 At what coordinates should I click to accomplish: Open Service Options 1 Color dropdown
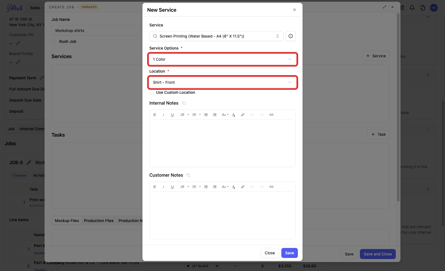tap(222, 59)
